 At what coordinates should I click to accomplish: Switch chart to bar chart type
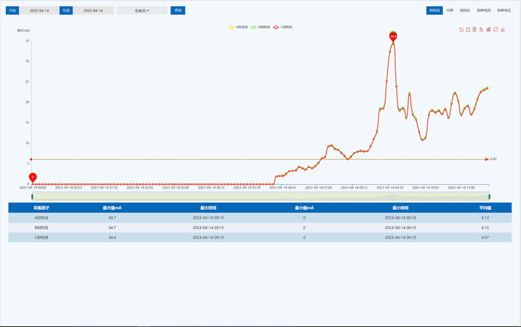tap(488, 29)
